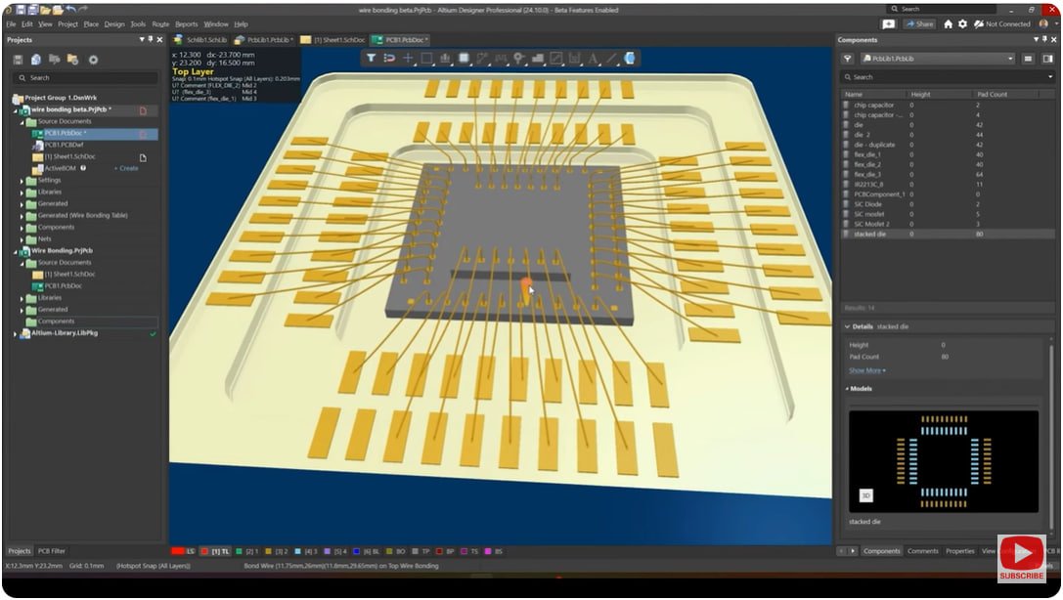Collapse Wire Bonding.PrjPcb project
The height and width of the screenshot is (600, 1063).
(x=15, y=251)
